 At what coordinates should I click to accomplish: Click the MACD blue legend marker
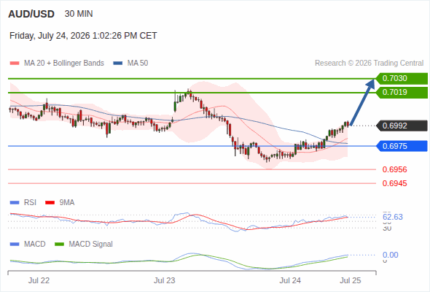point(15,245)
